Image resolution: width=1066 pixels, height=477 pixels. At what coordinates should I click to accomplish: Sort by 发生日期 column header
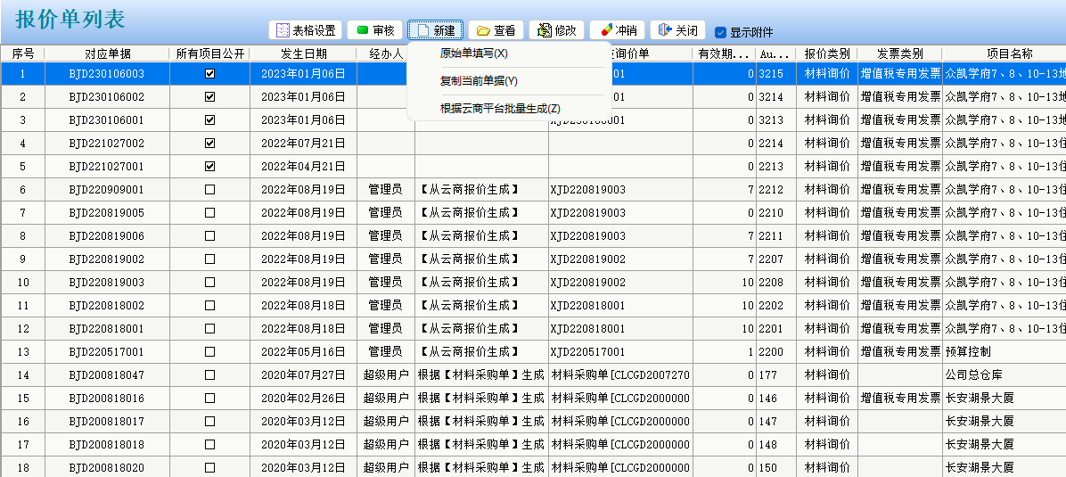[303, 53]
